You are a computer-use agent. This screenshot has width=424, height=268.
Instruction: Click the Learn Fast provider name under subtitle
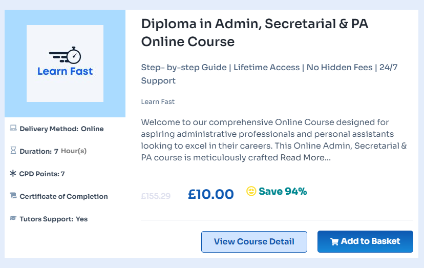tap(158, 102)
